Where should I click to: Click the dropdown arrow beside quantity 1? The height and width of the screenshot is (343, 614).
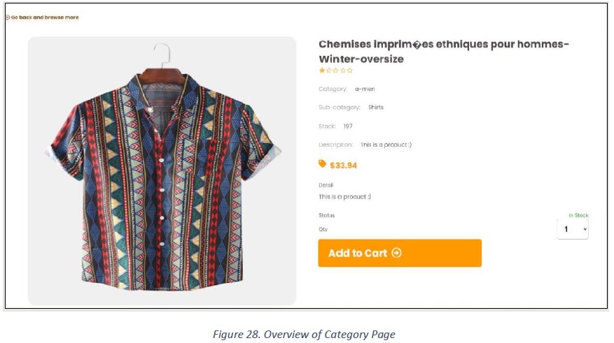585,229
